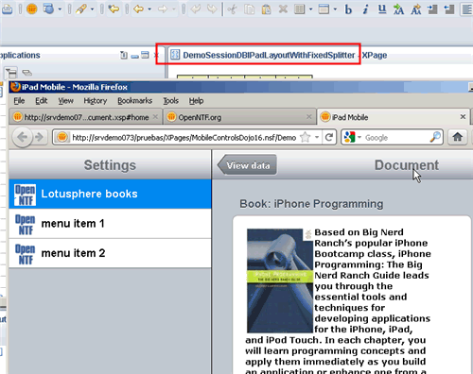Click the search magnifier icon
This screenshot has height=374, width=473.
[435, 137]
